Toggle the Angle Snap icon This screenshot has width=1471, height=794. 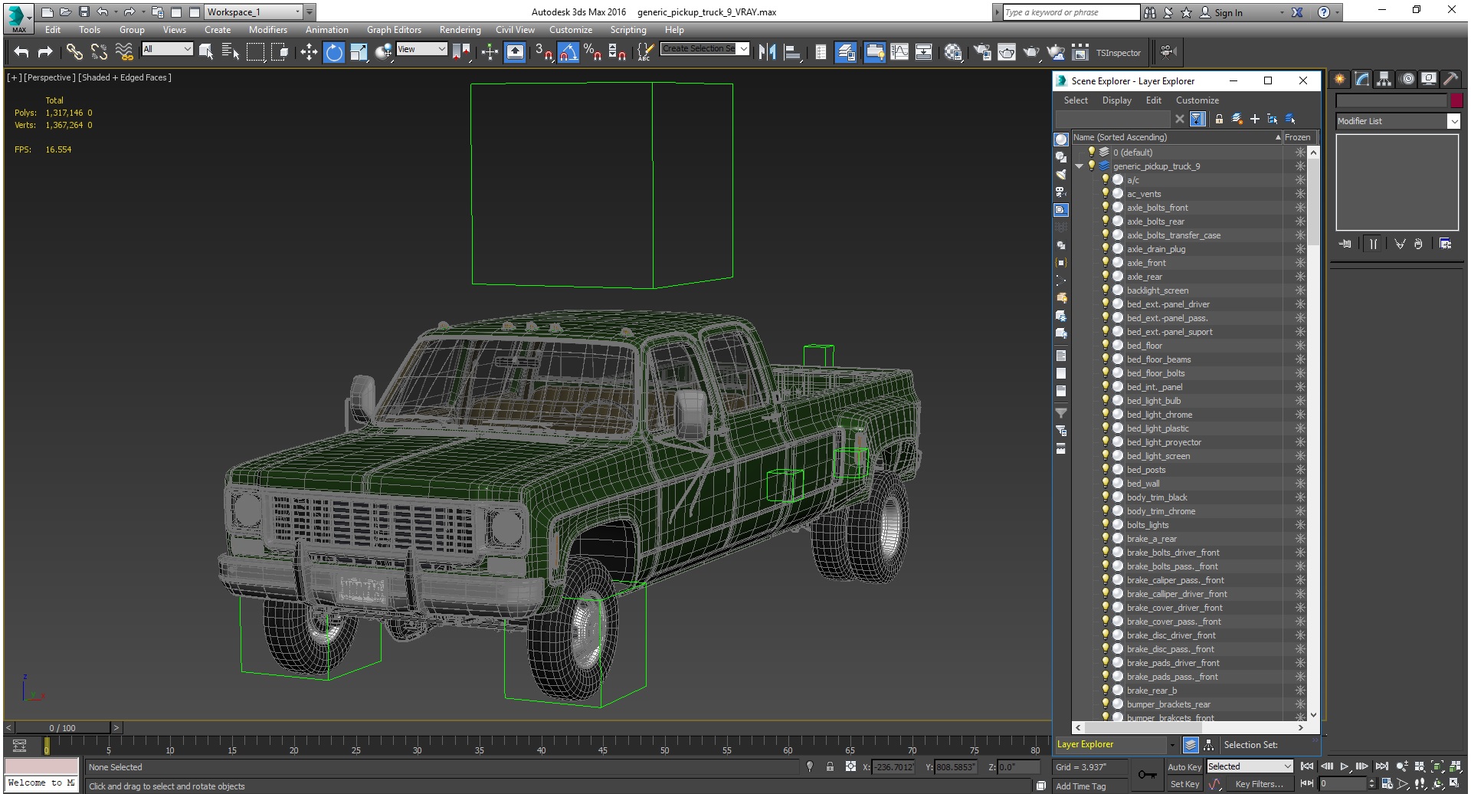[568, 52]
